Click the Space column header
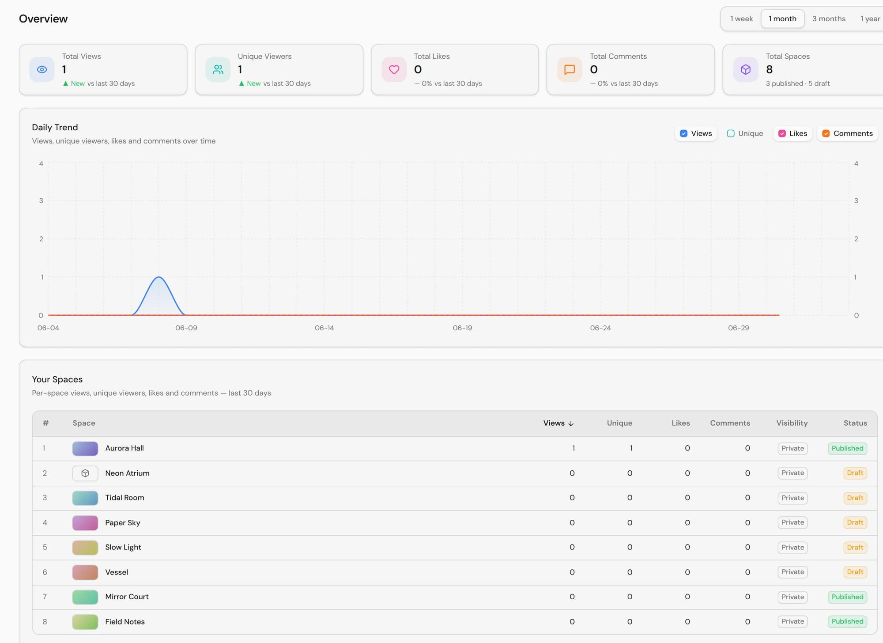 (x=84, y=423)
